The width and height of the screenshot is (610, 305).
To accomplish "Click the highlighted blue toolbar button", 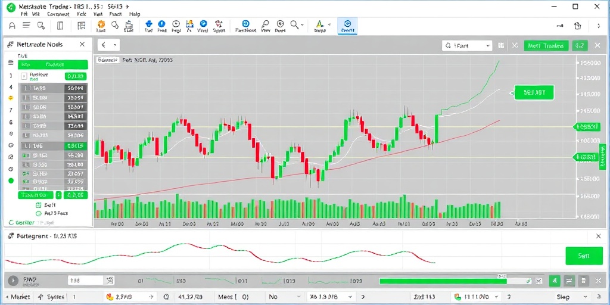I will [x=347, y=26].
